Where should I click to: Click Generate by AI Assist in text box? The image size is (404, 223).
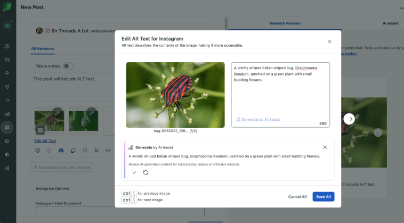[258, 119]
